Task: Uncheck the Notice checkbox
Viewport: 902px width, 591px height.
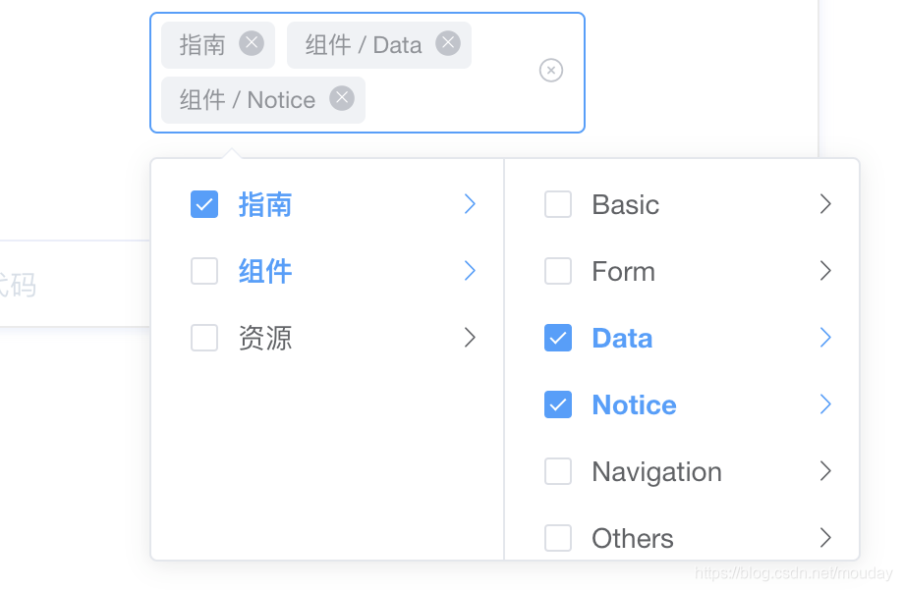Action: click(558, 404)
